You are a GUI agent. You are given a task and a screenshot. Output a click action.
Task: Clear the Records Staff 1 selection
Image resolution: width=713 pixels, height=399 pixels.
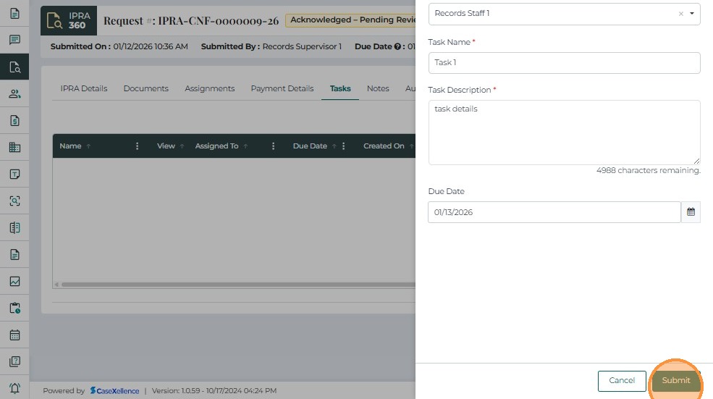coord(680,14)
